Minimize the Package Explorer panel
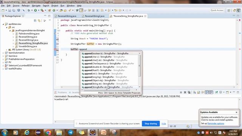242x136 pixels. pyautogui.click(x=45, y=16)
